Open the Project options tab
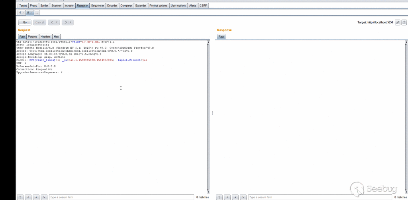Viewport: 408px width, 200px height. pyautogui.click(x=159, y=6)
